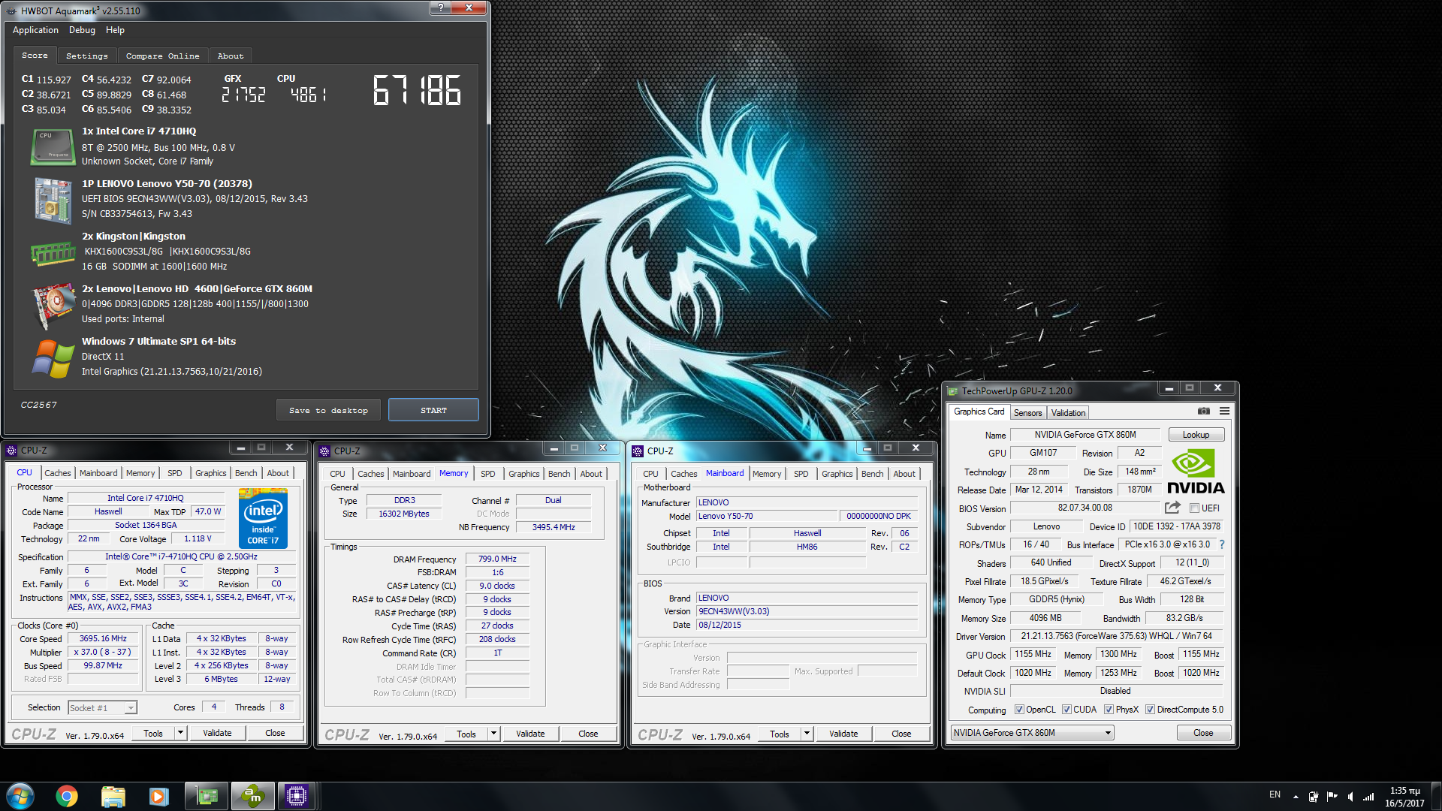Show hidden tray icons arrow

pos(1296,796)
